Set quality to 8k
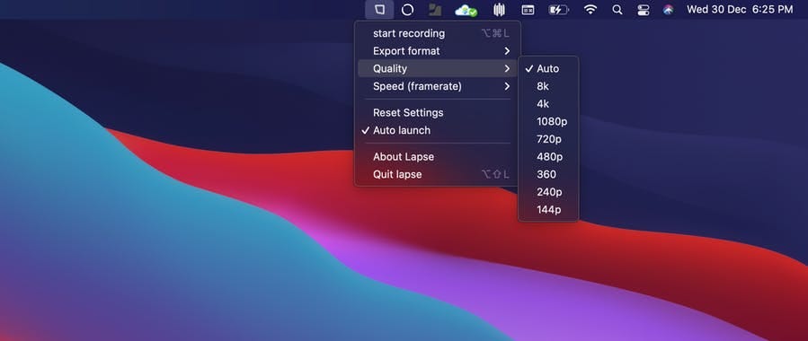The width and height of the screenshot is (808, 341). click(548, 86)
